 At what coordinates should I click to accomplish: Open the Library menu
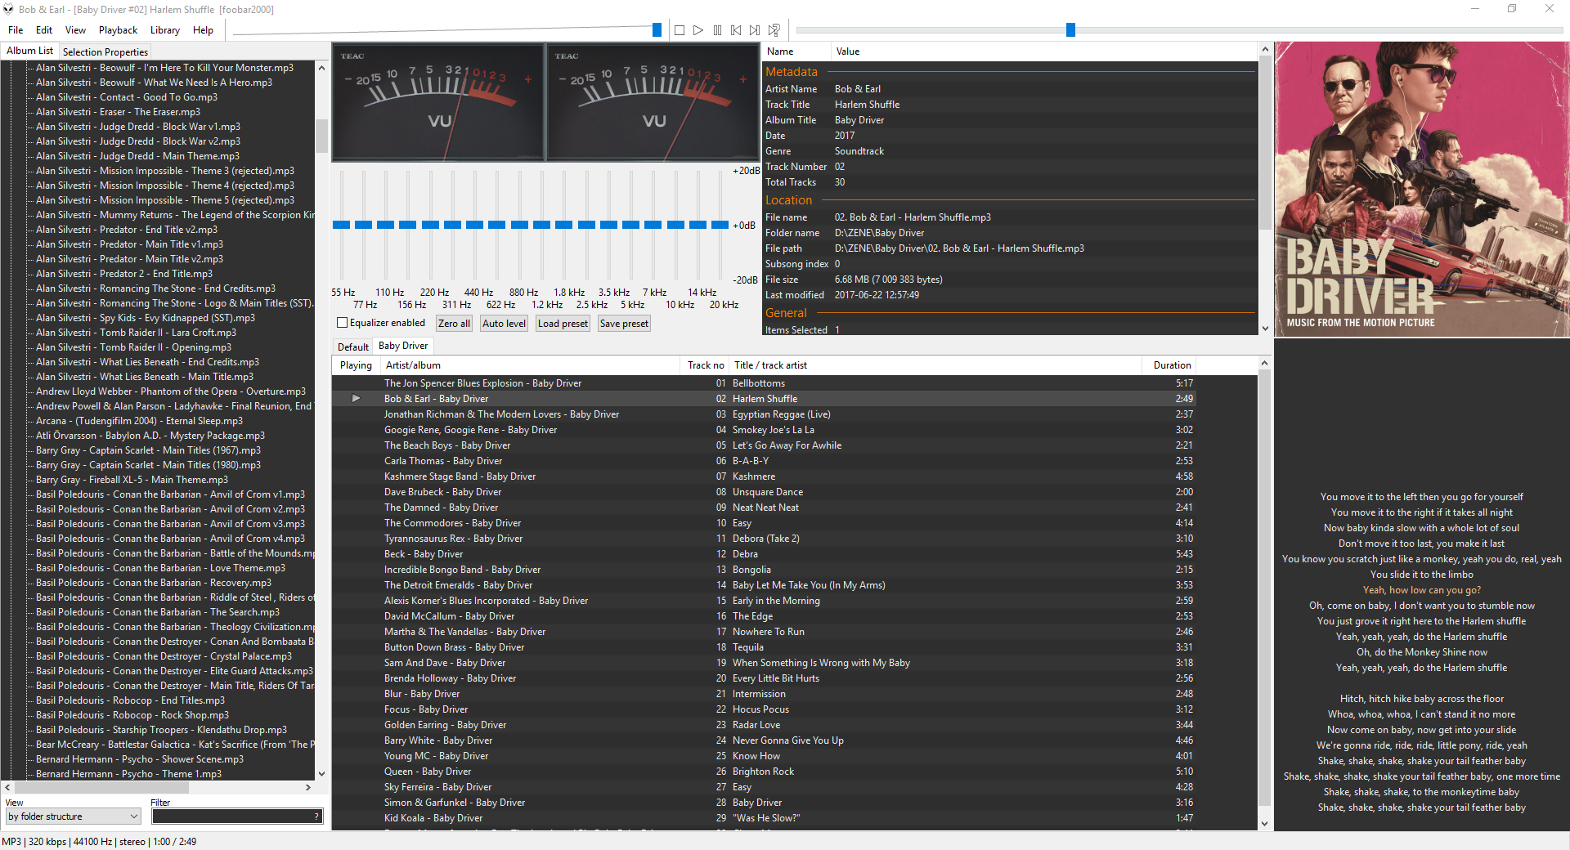[165, 30]
